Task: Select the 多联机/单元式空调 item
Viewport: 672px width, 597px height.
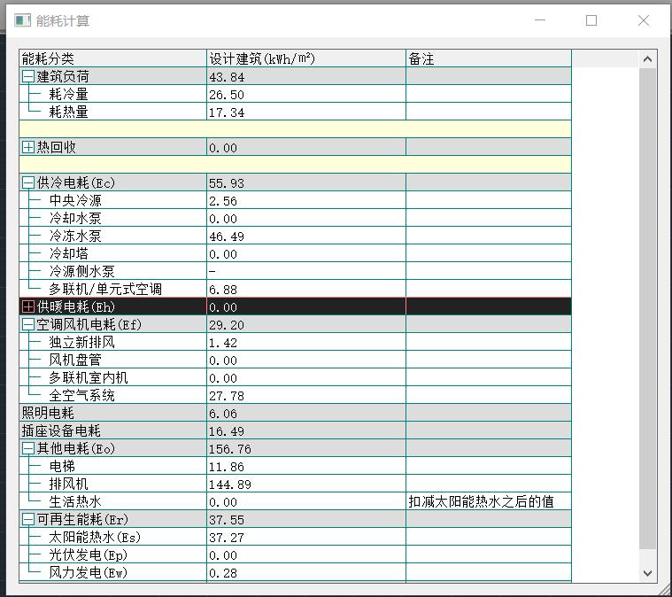Action: point(104,290)
